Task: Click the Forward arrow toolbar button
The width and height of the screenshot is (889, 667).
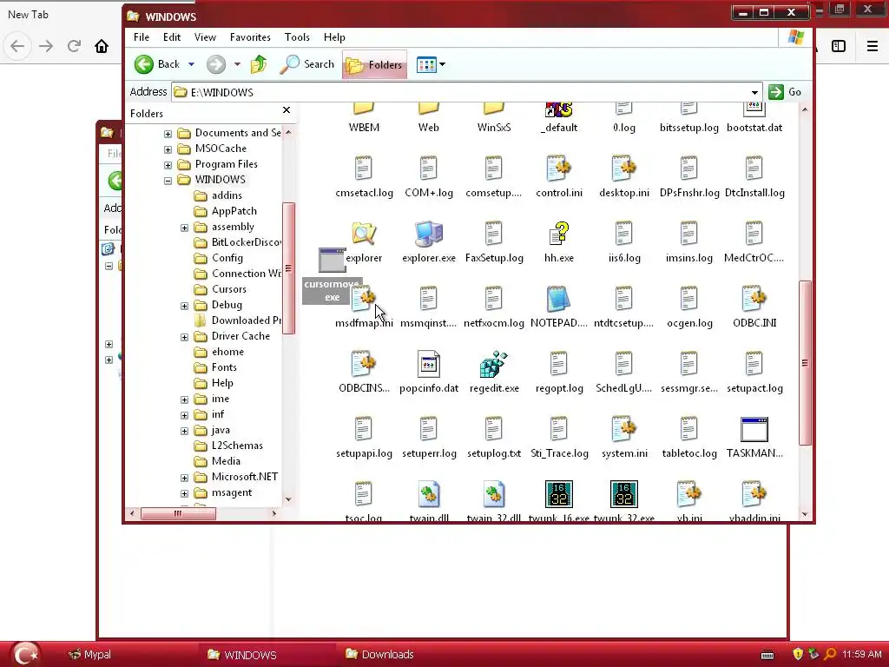Action: (216, 64)
